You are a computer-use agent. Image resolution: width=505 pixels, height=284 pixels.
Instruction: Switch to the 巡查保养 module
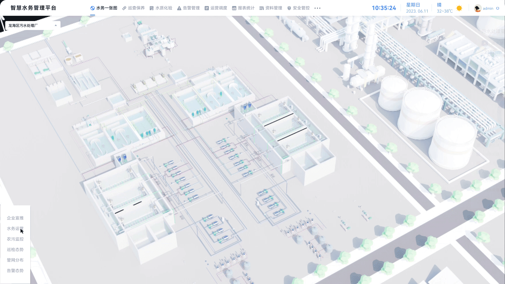click(133, 8)
